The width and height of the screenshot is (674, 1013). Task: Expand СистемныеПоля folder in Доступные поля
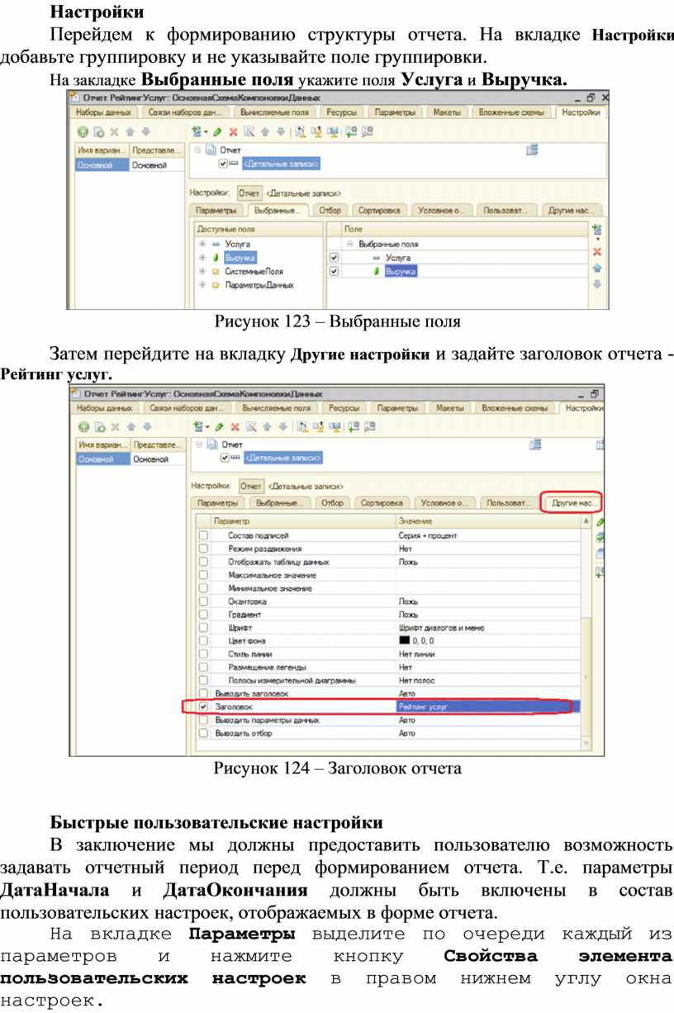point(202,271)
